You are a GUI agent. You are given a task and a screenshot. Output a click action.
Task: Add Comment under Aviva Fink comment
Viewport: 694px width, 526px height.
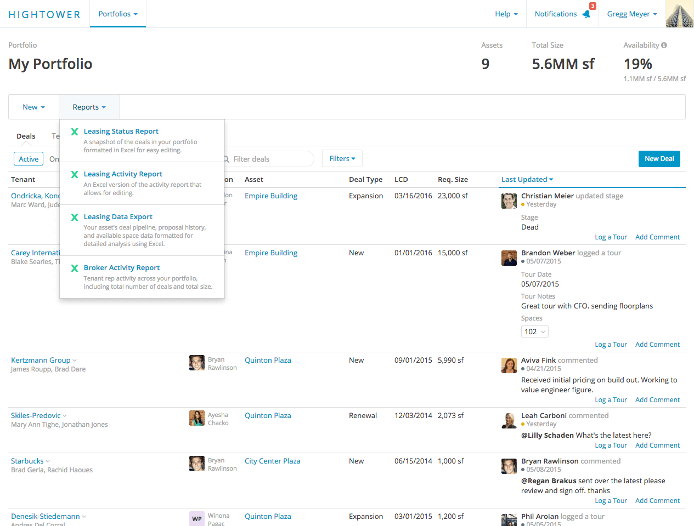point(657,399)
